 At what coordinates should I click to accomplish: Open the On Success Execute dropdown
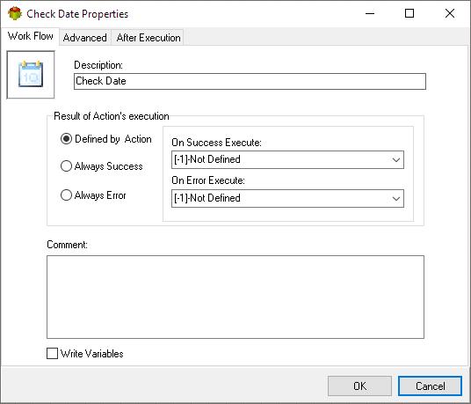[287, 159]
